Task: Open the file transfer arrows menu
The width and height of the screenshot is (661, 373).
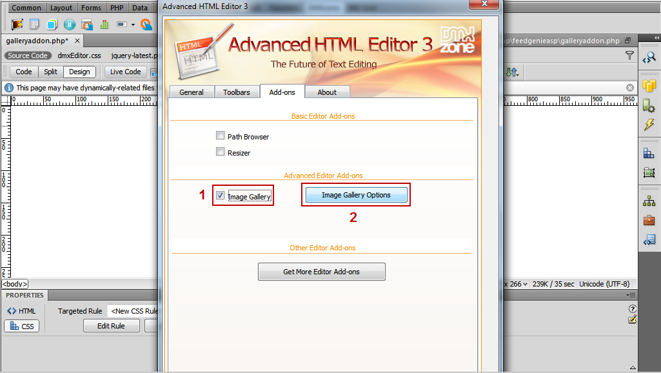Action: [512, 72]
